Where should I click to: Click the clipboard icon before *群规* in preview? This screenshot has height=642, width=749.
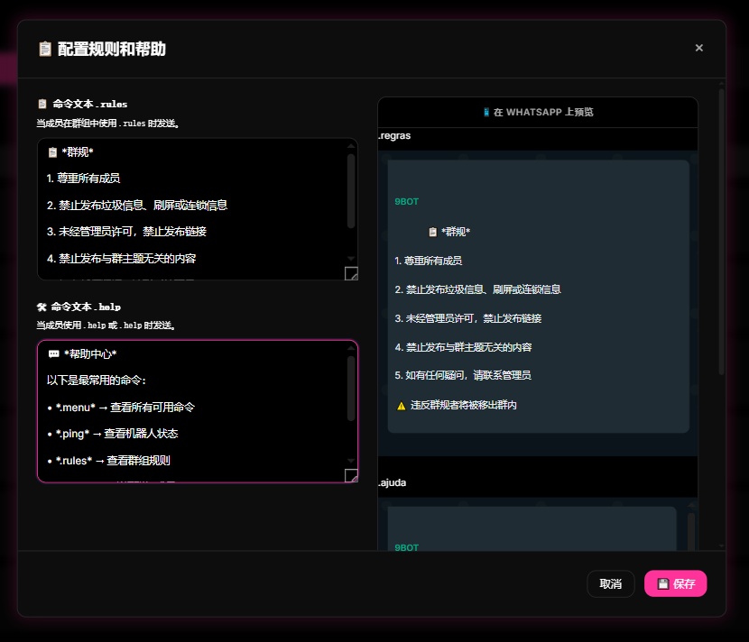[x=433, y=232]
